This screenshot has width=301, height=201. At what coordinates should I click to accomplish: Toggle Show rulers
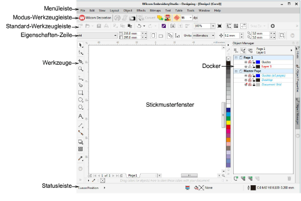[229, 26]
